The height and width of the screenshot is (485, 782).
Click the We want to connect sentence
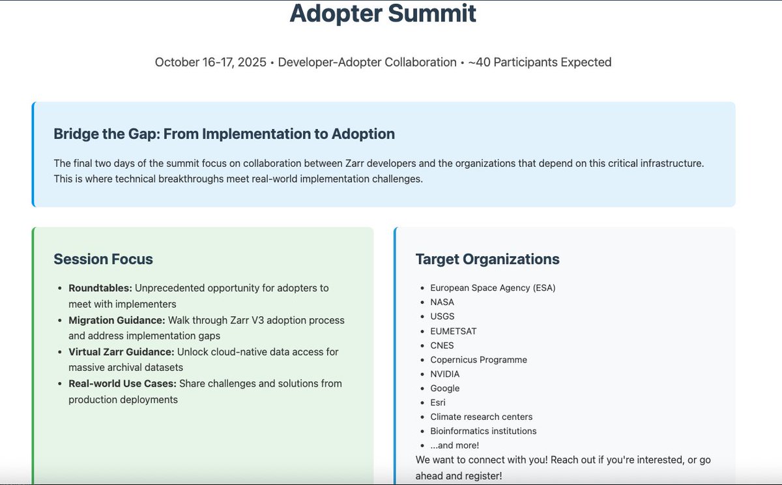(x=563, y=468)
